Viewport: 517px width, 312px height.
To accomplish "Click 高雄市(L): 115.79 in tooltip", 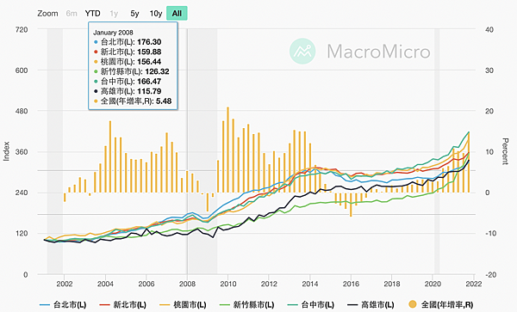I will pos(128,91).
